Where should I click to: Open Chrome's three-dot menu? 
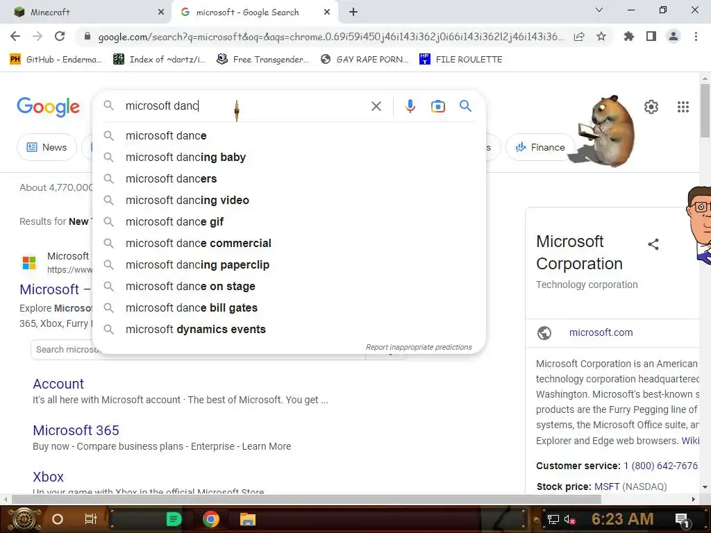tap(696, 36)
